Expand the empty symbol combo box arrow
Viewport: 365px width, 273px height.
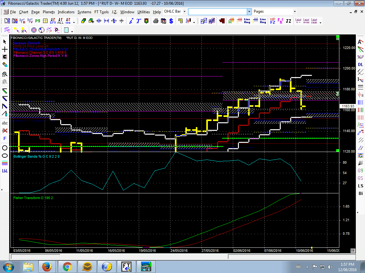coord(249,11)
